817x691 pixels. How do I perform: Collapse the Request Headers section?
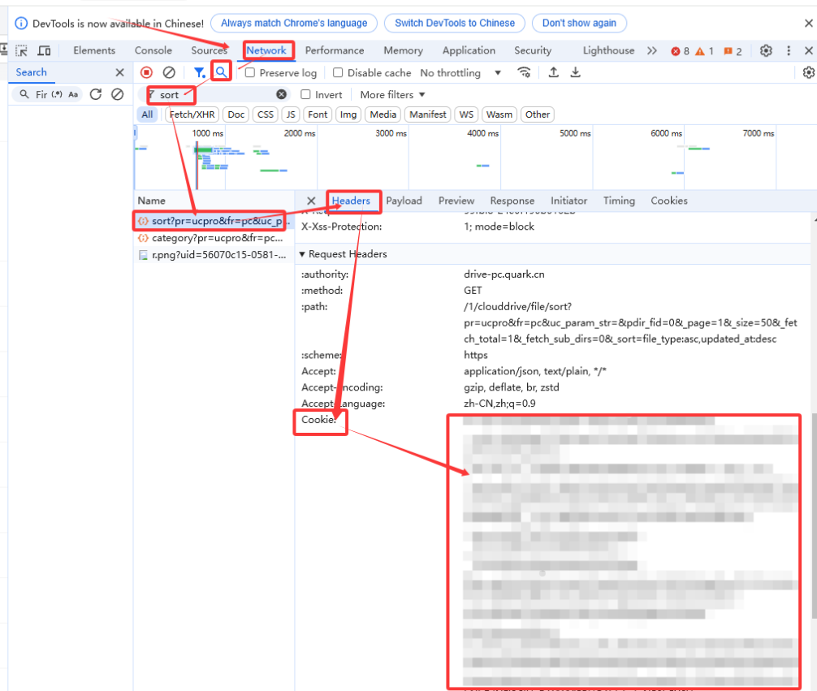[x=303, y=254]
